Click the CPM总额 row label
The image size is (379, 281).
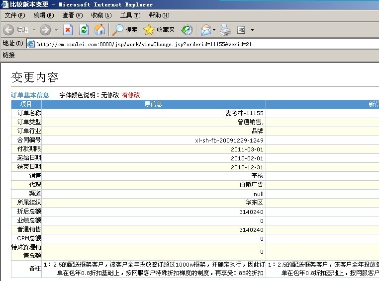[29, 238]
